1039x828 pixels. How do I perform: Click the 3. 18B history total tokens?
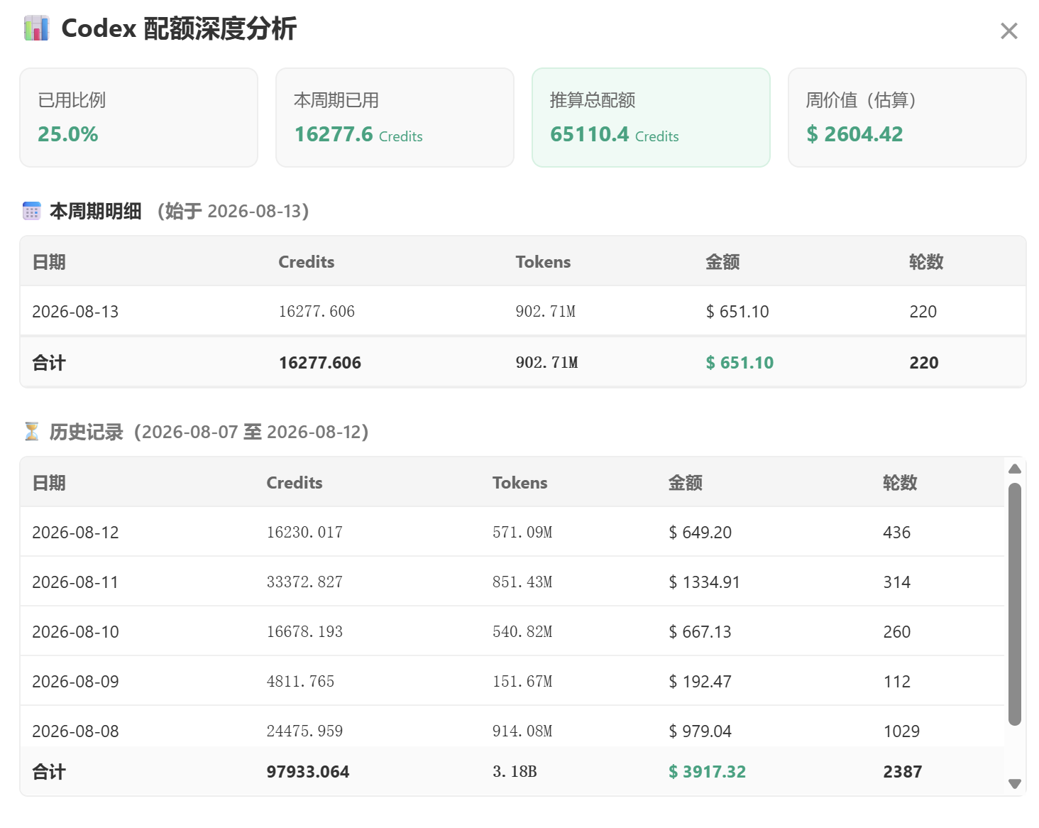tap(515, 772)
